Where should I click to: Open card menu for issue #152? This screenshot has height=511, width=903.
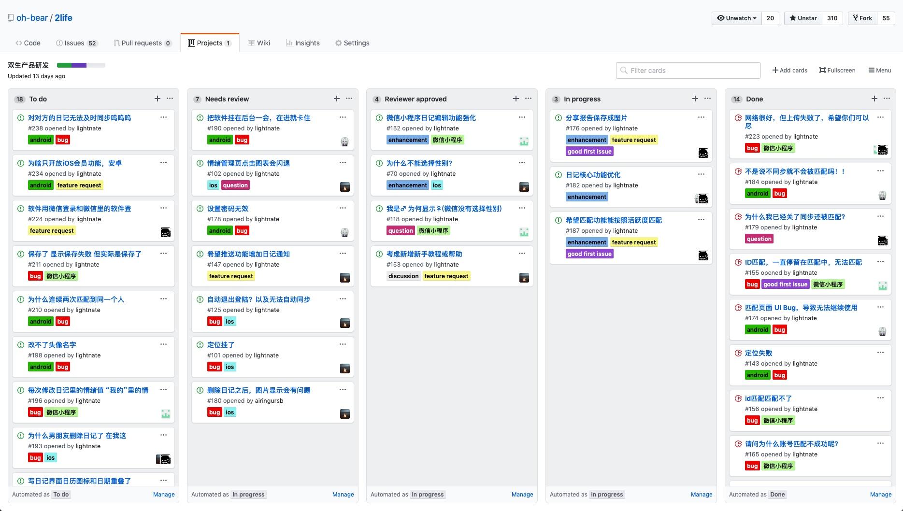(522, 117)
